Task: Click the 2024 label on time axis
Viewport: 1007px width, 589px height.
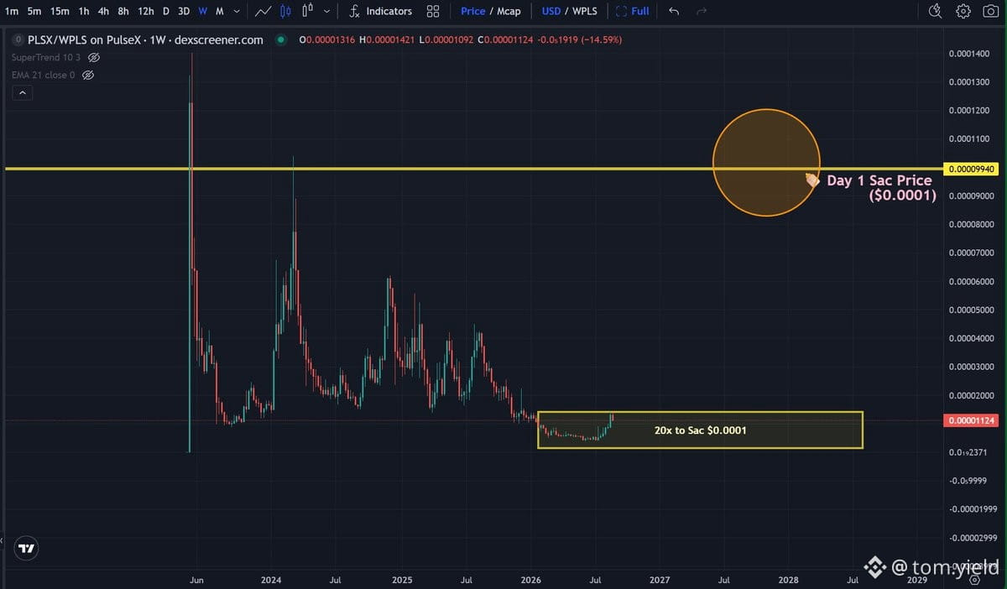Action: 271,580
